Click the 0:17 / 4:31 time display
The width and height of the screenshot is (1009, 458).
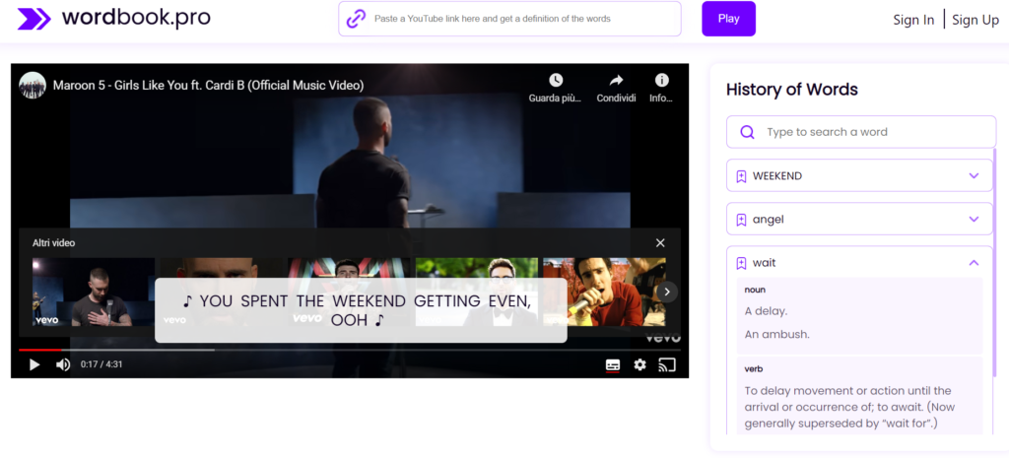tap(101, 364)
